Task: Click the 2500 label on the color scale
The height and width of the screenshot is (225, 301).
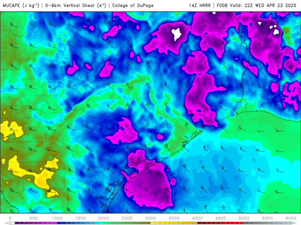Action: coord(127,218)
